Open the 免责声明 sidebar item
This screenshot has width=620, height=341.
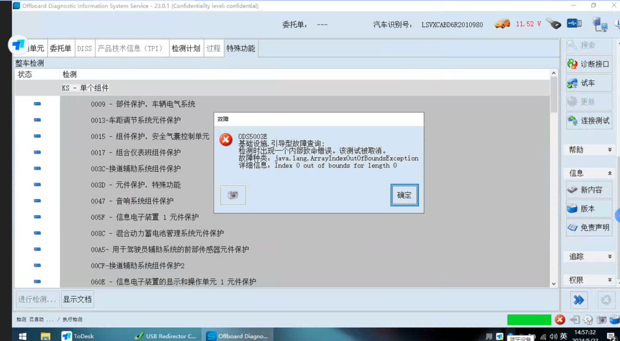(x=589, y=228)
